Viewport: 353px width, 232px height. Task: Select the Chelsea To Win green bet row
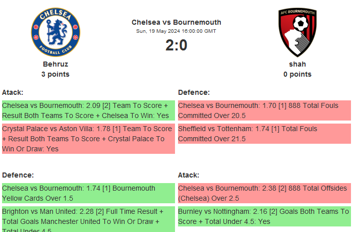pos(88,110)
